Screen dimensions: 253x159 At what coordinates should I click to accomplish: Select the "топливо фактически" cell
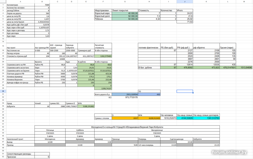(149, 46)
